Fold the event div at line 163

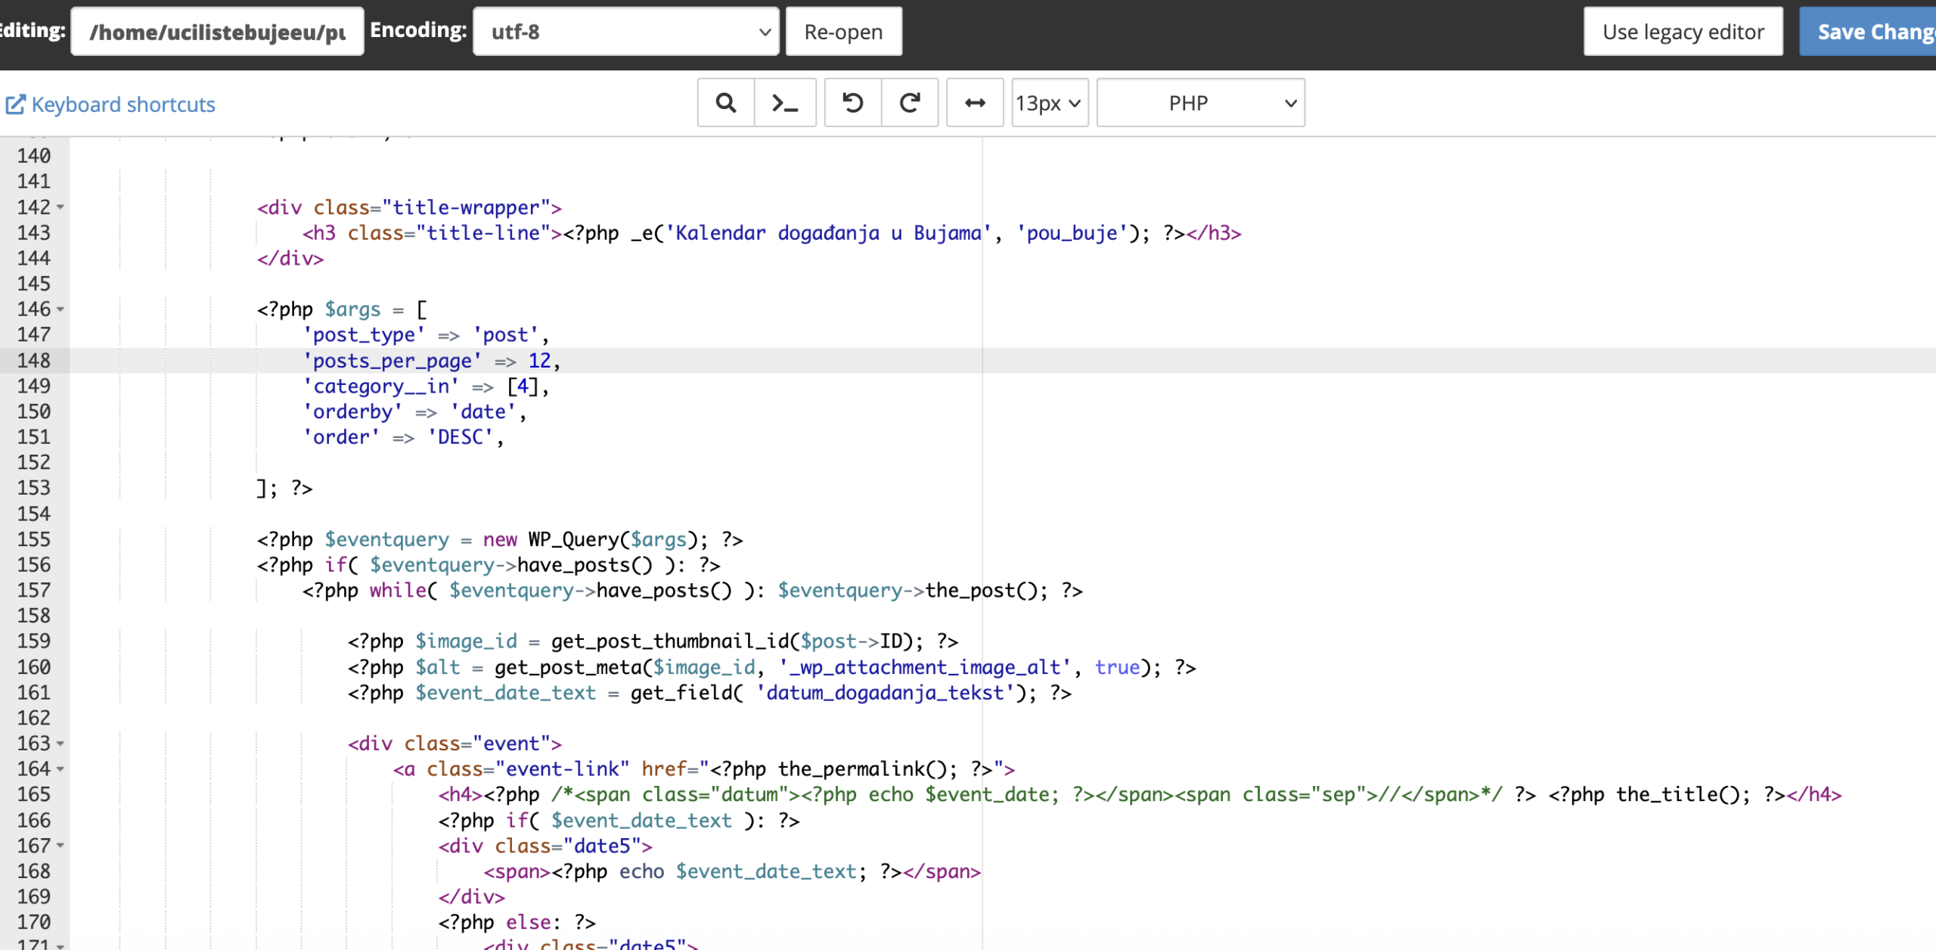pyautogui.click(x=60, y=744)
